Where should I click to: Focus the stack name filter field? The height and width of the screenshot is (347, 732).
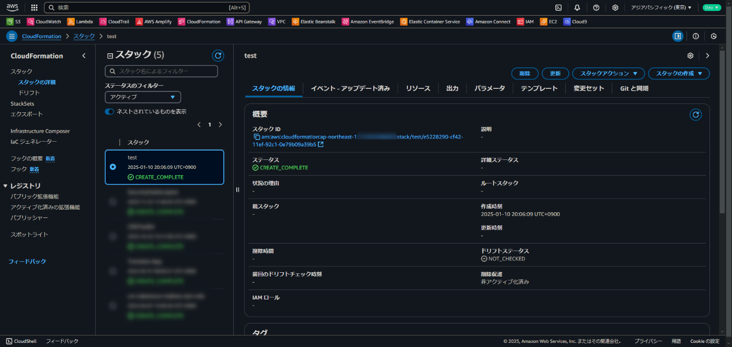[161, 71]
